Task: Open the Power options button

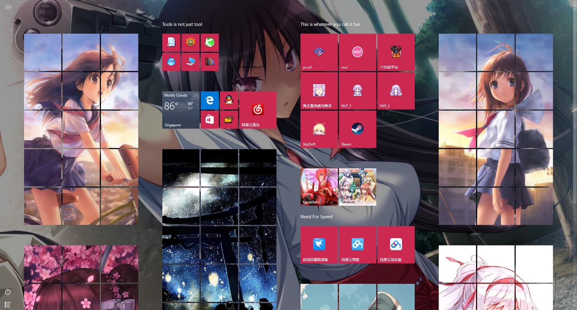Action: coord(8,292)
